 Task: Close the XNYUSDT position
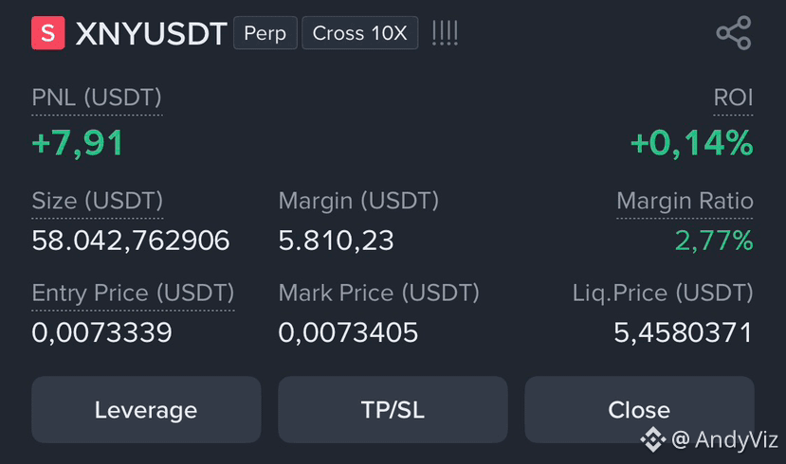point(639,409)
